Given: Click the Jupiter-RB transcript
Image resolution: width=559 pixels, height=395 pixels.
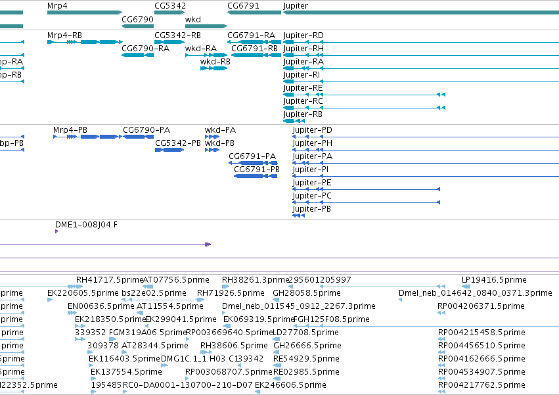Looking at the screenshot, I should pyautogui.click(x=294, y=121).
